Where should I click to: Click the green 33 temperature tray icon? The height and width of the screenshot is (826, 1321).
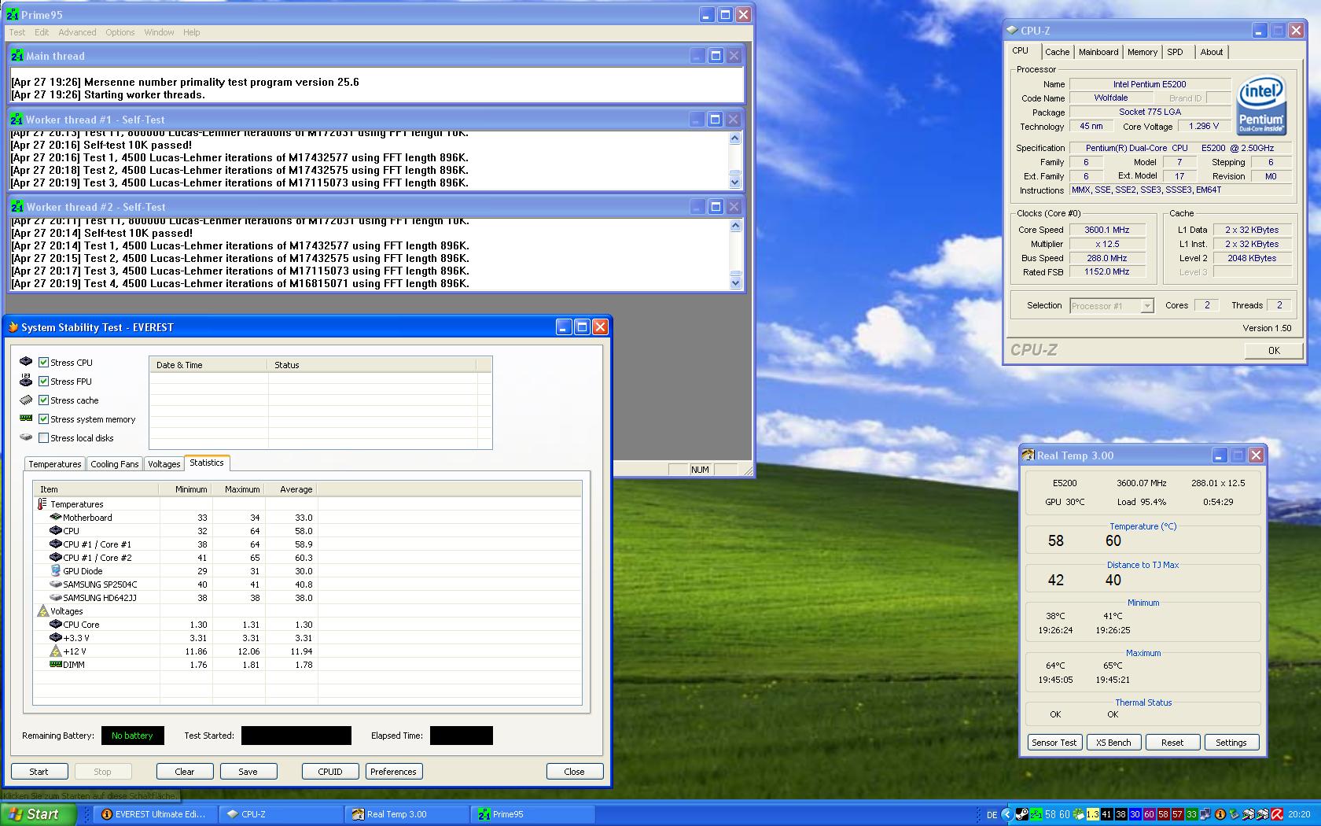pos(1192,814)
